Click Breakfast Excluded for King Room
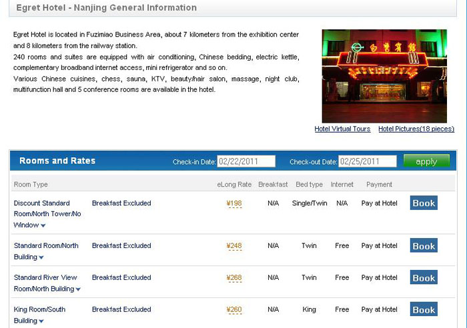 pyautogui.click(x=121, y=309)
